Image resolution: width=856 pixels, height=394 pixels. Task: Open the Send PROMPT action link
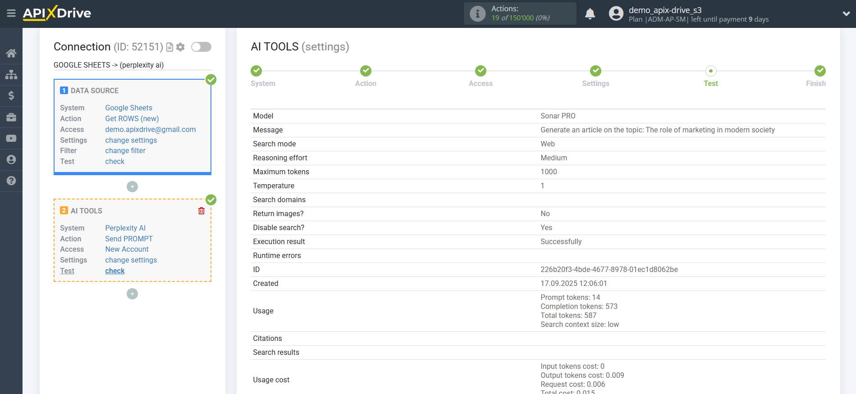click(x=129, y=239)
